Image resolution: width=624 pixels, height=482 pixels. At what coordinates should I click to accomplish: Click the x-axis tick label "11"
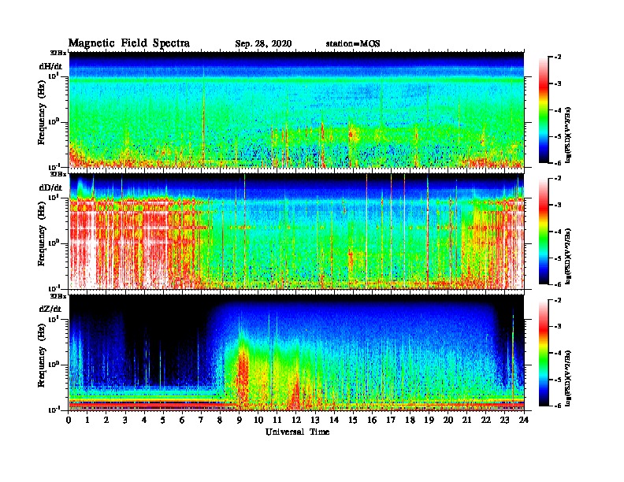click(277, 421)
